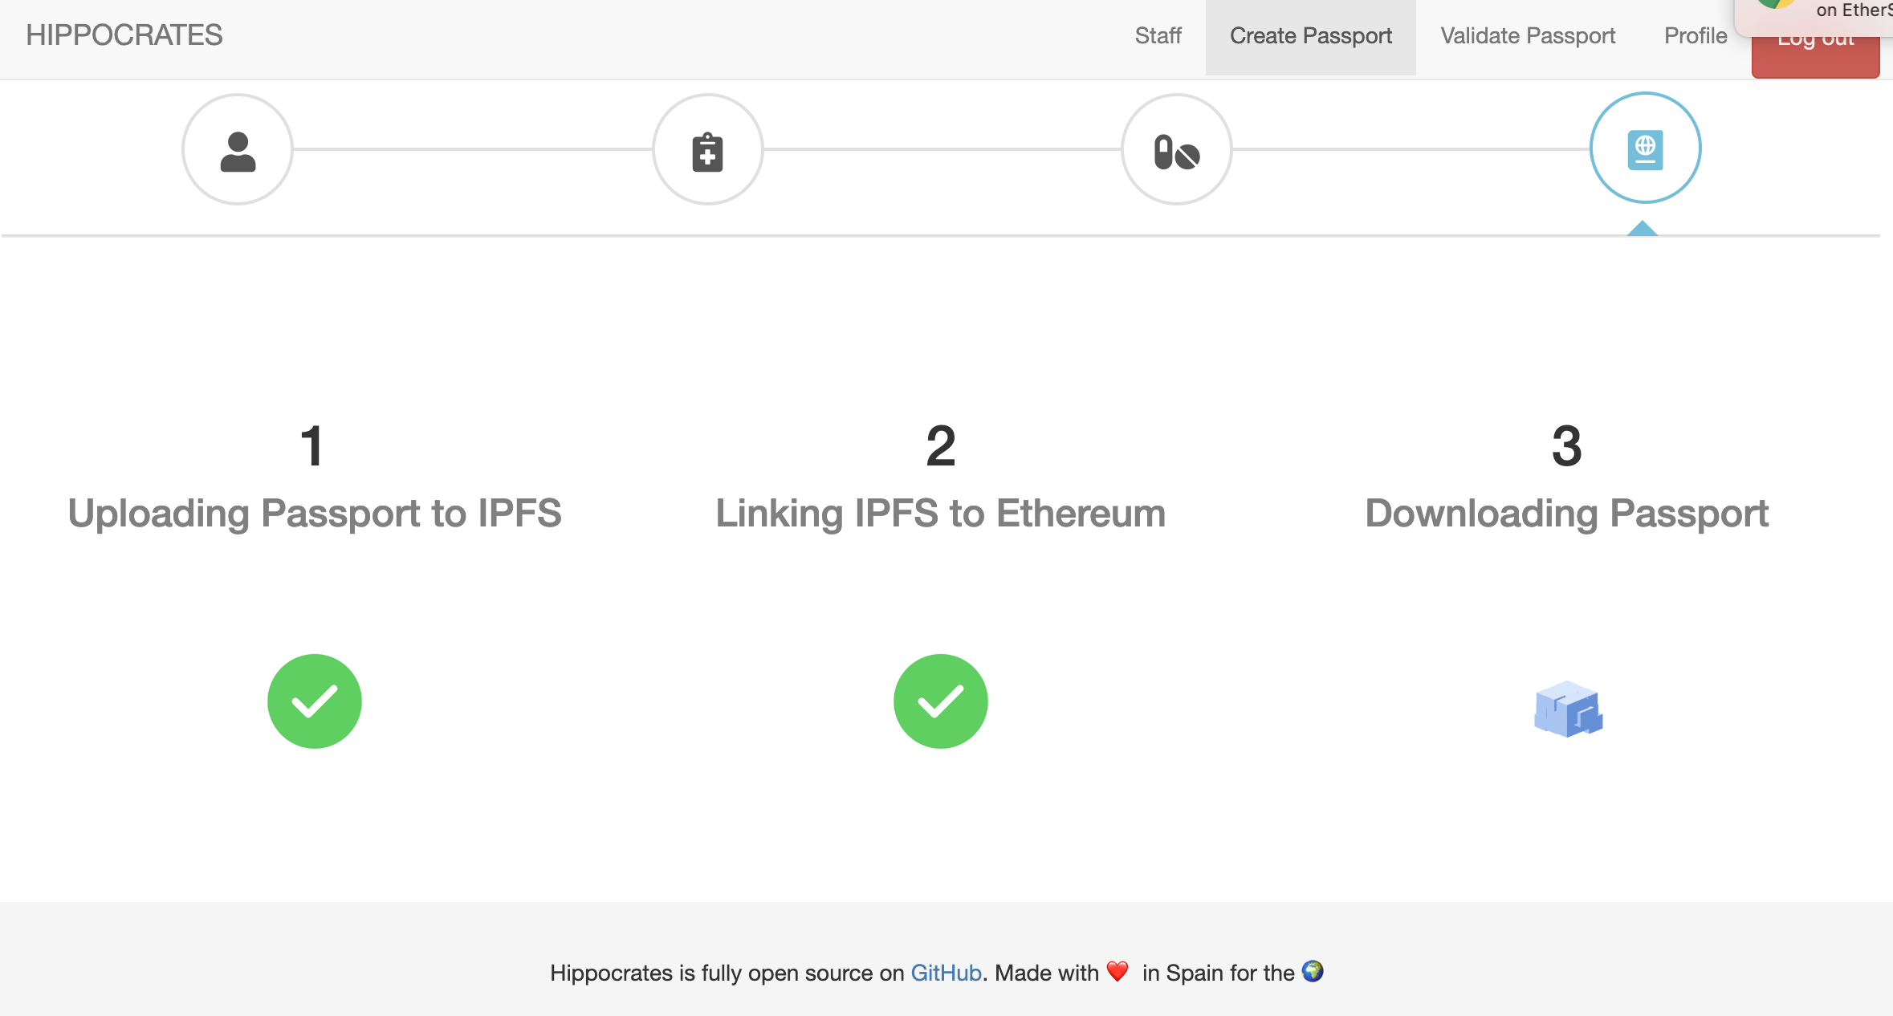This screenshot has width=1893, height=1016.
Task: Click green checkmark under Linking IPFS
Action: pos(940,701)
